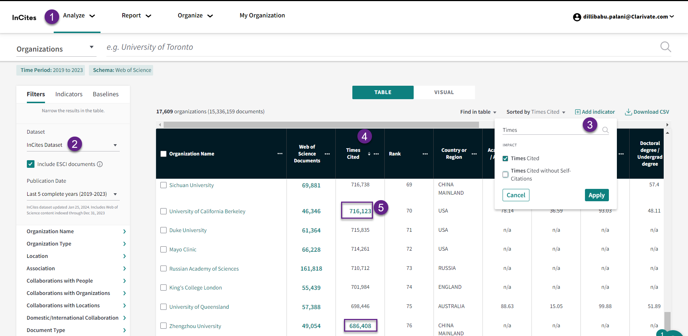Check the University of Queensland row
The height and width of the screenshot is (336, 688).
click(x=164, y=307)
